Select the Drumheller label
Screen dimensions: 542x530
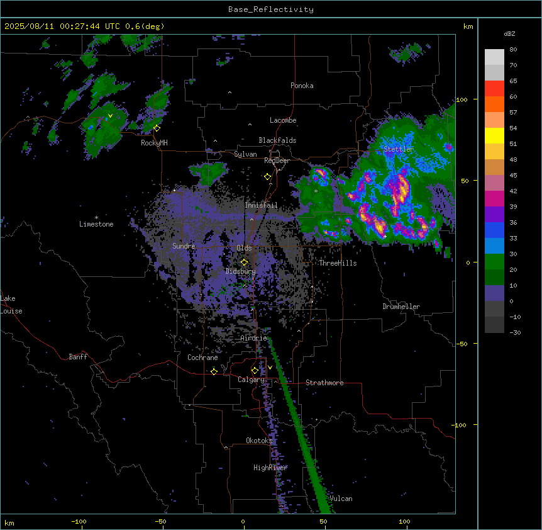point(401,307)
